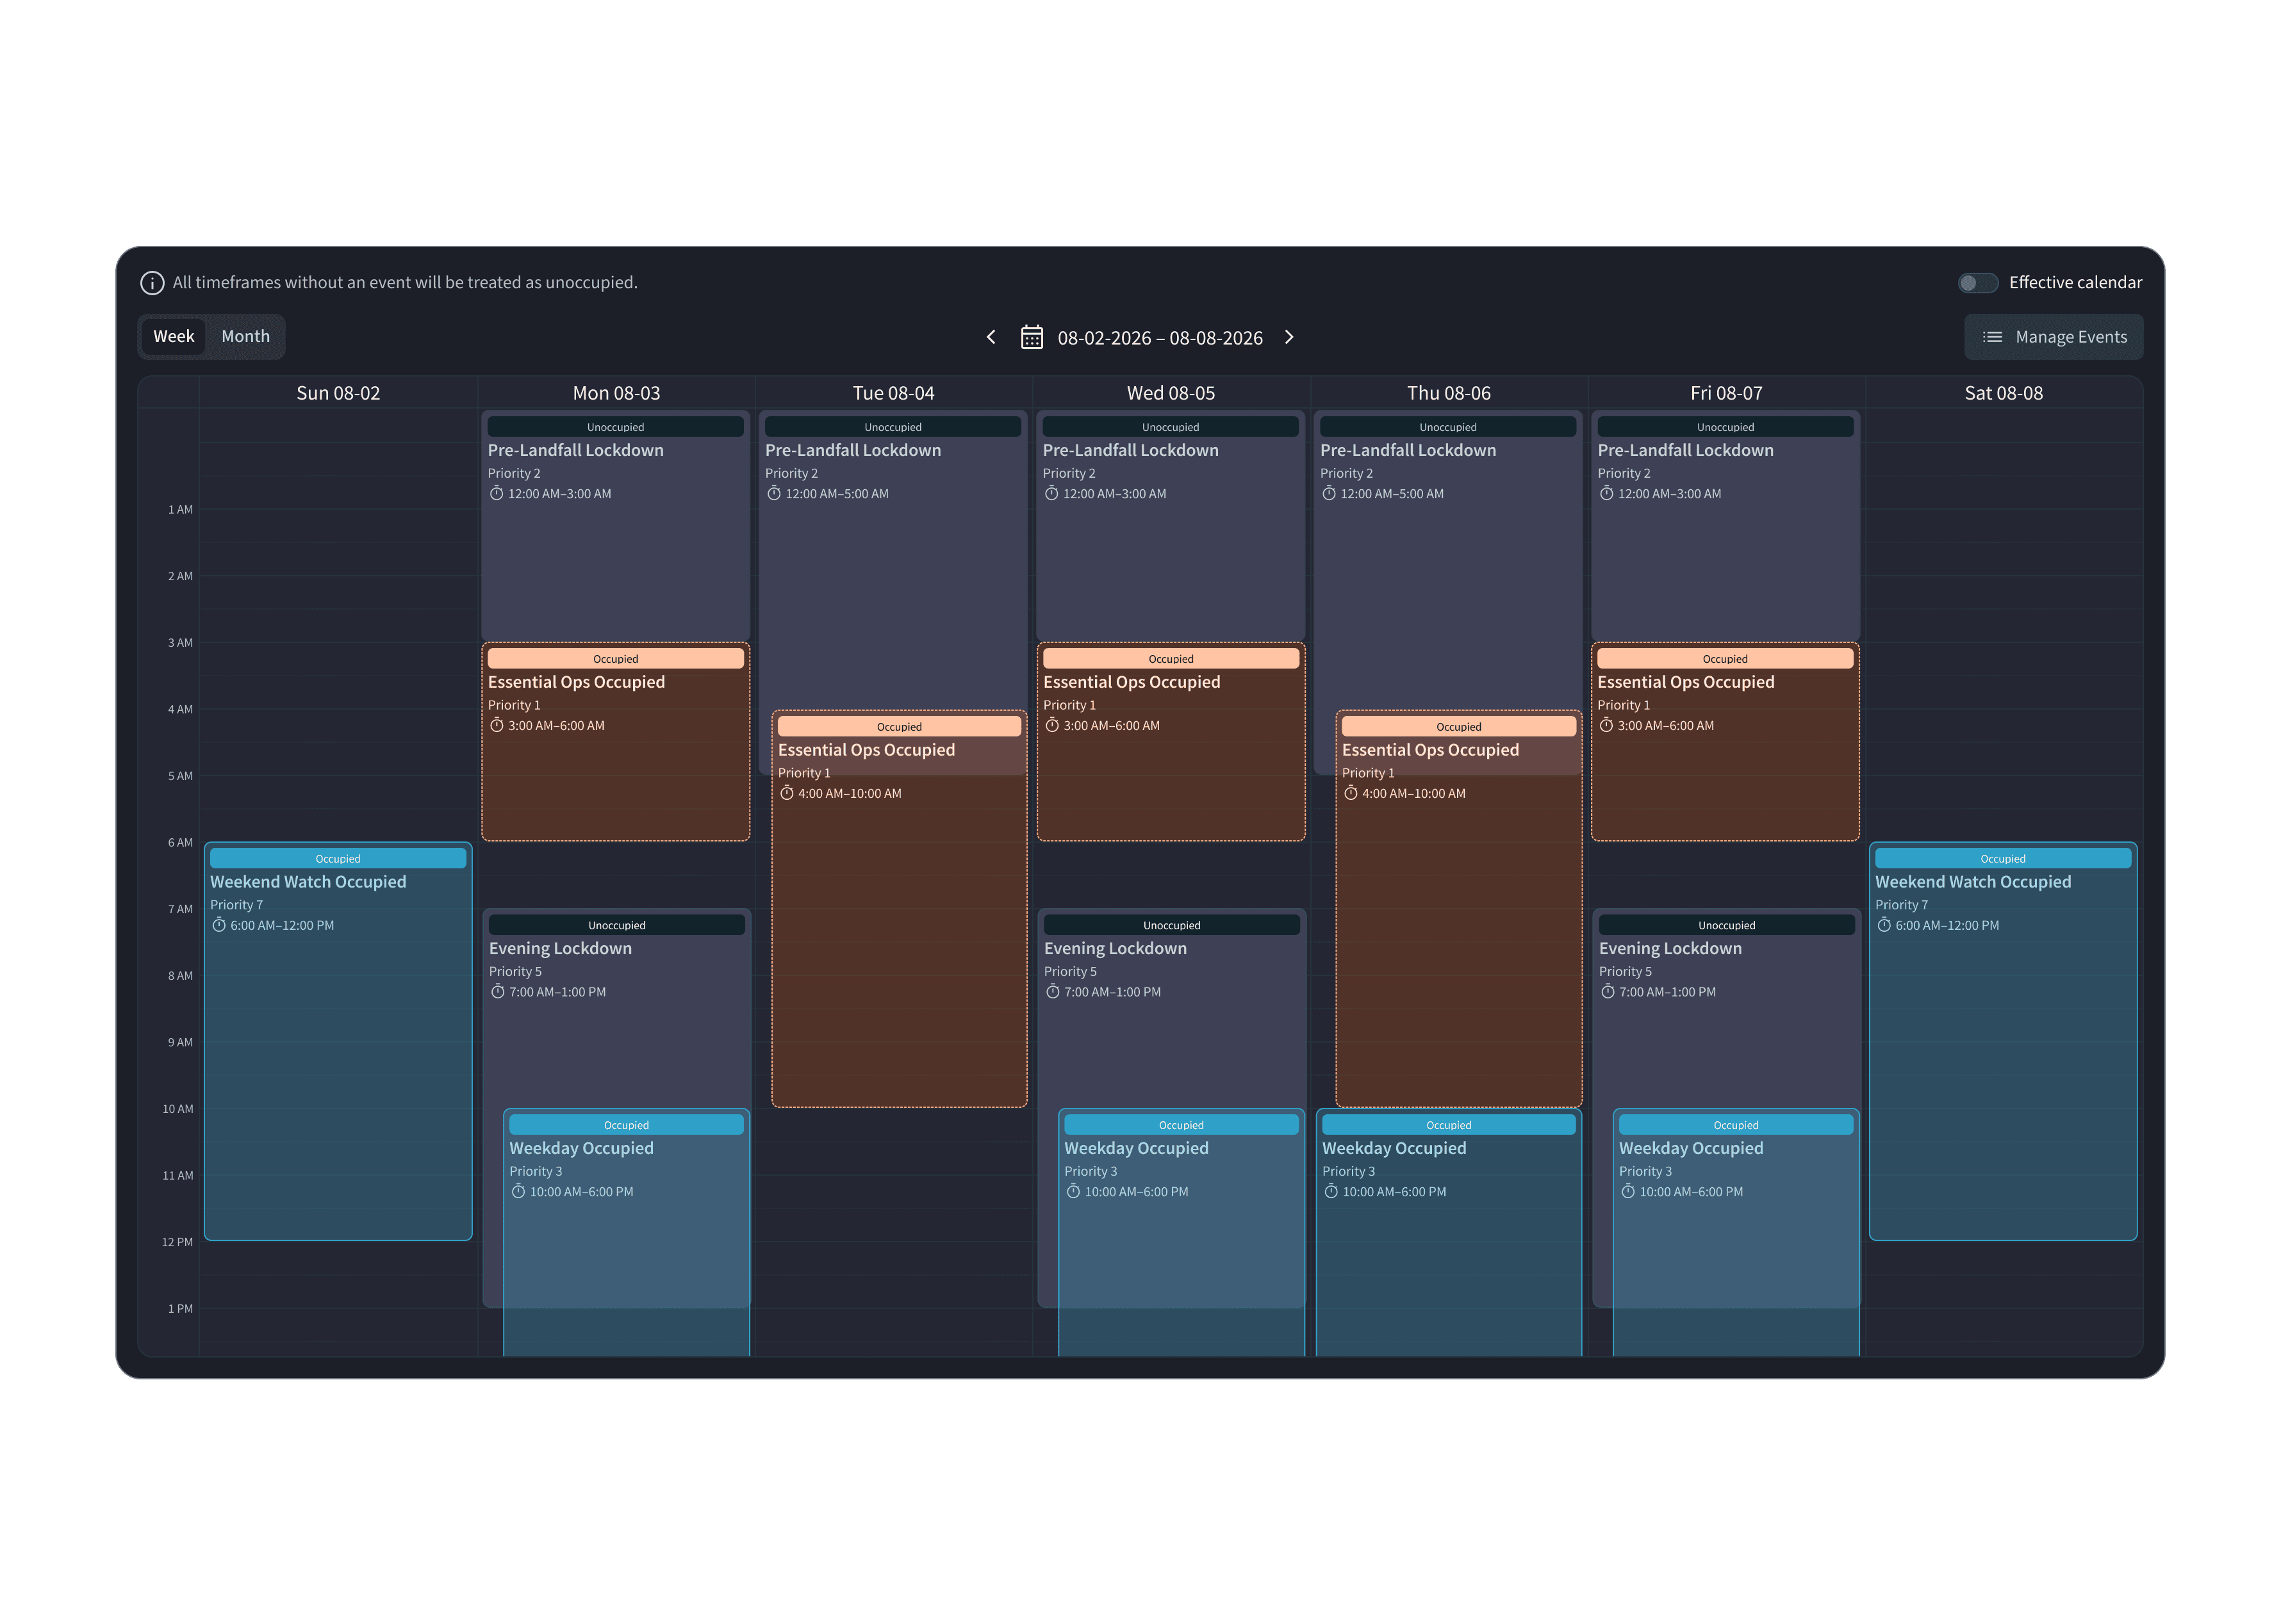Go to previous week arrow
This screenshot has width=2281, height=1624.
coord(991,337)
